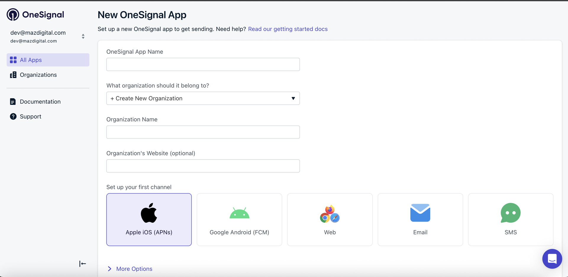Open the organization selection dropdown

click(x=203, y=98)
